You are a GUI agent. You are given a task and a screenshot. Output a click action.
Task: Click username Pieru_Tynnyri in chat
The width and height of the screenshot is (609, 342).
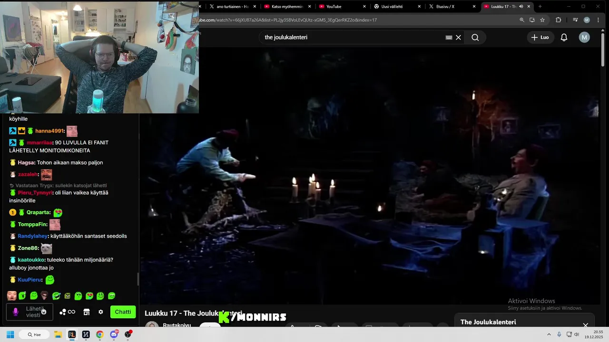point(35,192)
